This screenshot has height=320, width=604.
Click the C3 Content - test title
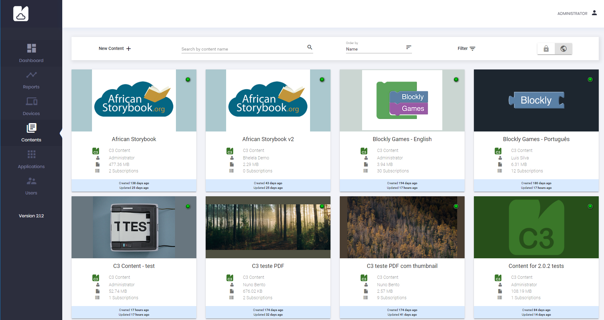click(134, 266)
